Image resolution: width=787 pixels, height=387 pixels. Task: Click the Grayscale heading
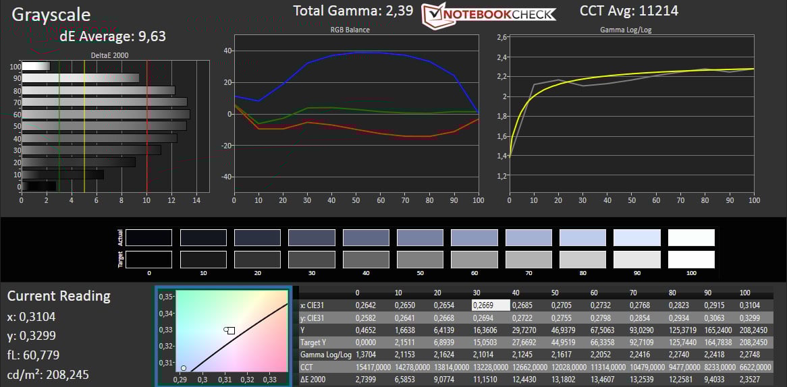[51, 15]
